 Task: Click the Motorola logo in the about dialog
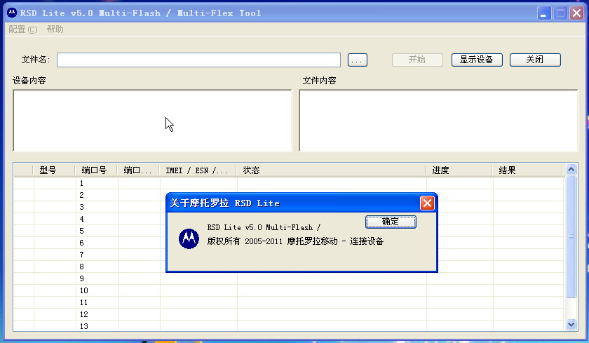(x=189, y=238)
